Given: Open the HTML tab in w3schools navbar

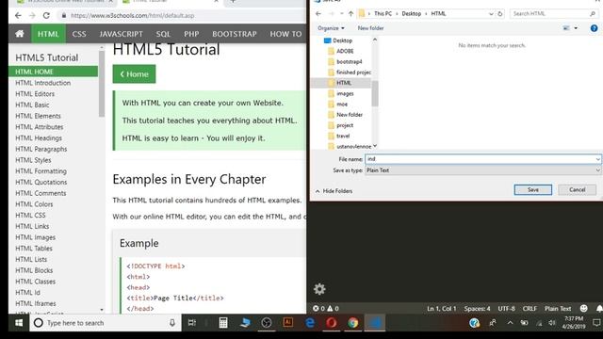Looking at the screenshot, I should coord(48,34).
